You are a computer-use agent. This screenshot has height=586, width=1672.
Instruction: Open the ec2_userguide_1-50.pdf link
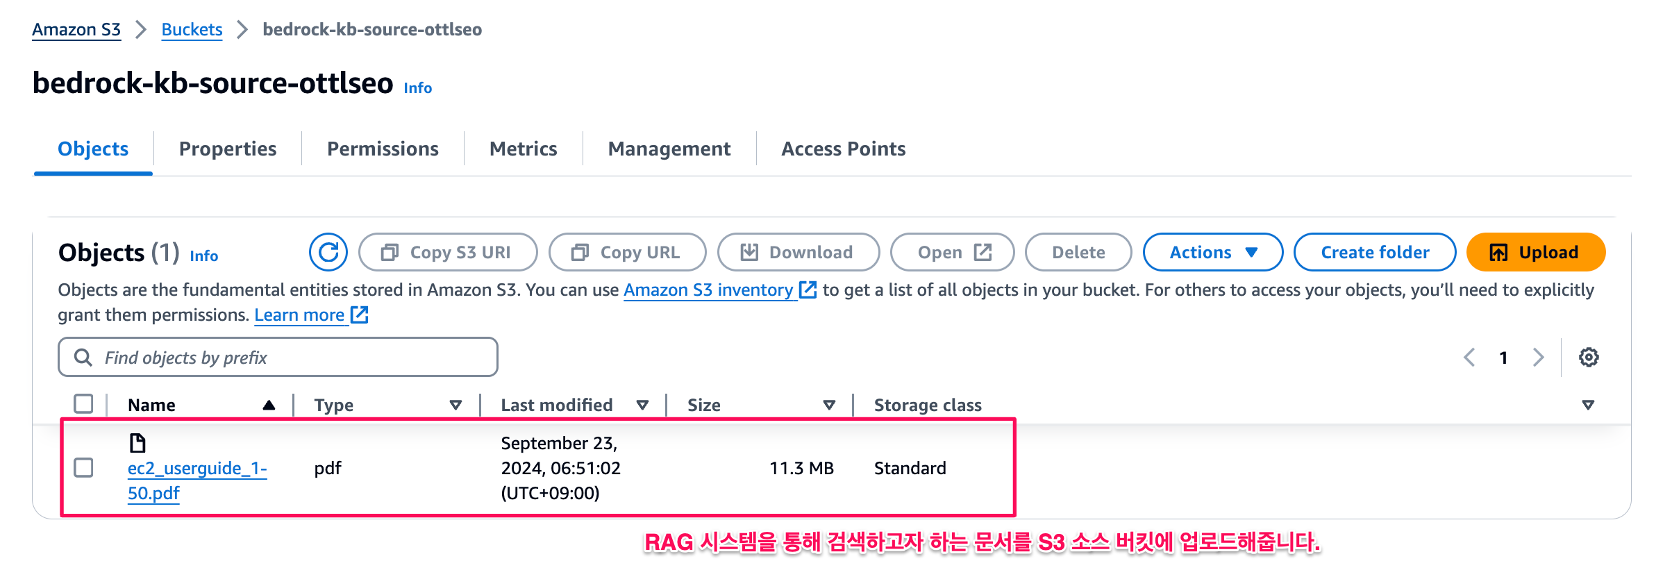coord(197,469)
